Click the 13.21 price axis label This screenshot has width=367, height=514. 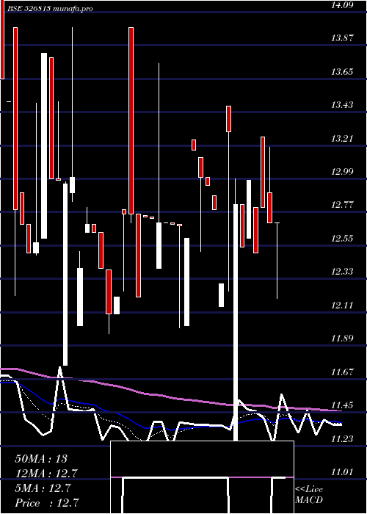343,138
